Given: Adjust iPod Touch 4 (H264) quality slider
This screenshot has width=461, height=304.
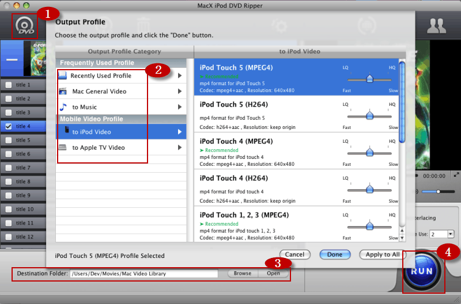Looking at the screenshot, I should point(369,189).
